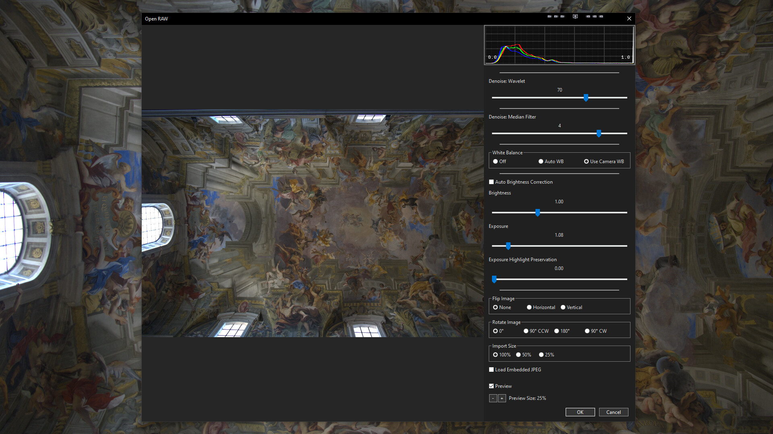Click the title bar icon just left of the monitor icon
Screen dimensions: 773x434
[562, 16]
